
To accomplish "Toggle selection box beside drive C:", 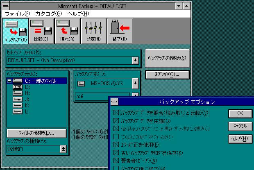I will click(x=9, y=80).
